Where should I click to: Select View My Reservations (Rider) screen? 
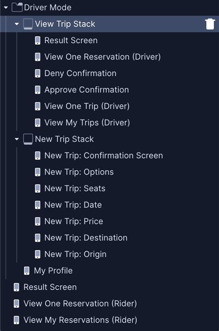click(80, 320)
